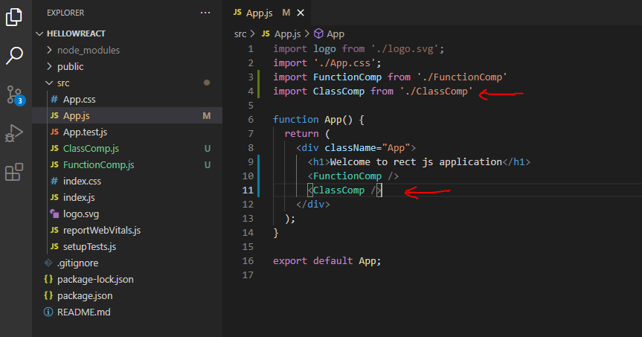
Task: Open Explorer more actions ellipsis menu
Action: click(x=205, y=13)
